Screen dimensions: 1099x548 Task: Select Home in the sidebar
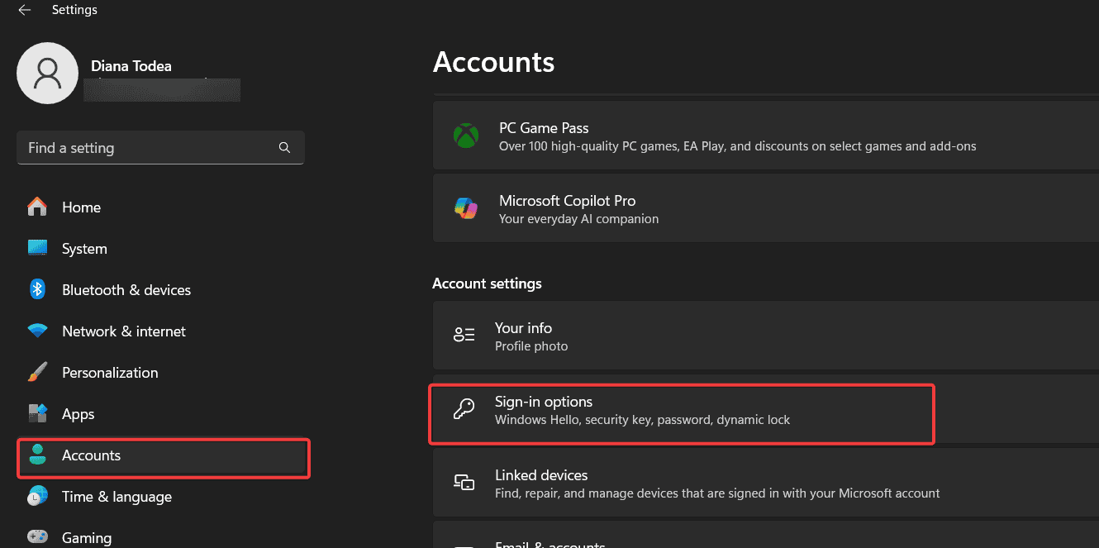(x=81, y=207)
